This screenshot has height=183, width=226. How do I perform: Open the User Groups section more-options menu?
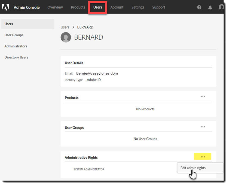tap(203, 127)
